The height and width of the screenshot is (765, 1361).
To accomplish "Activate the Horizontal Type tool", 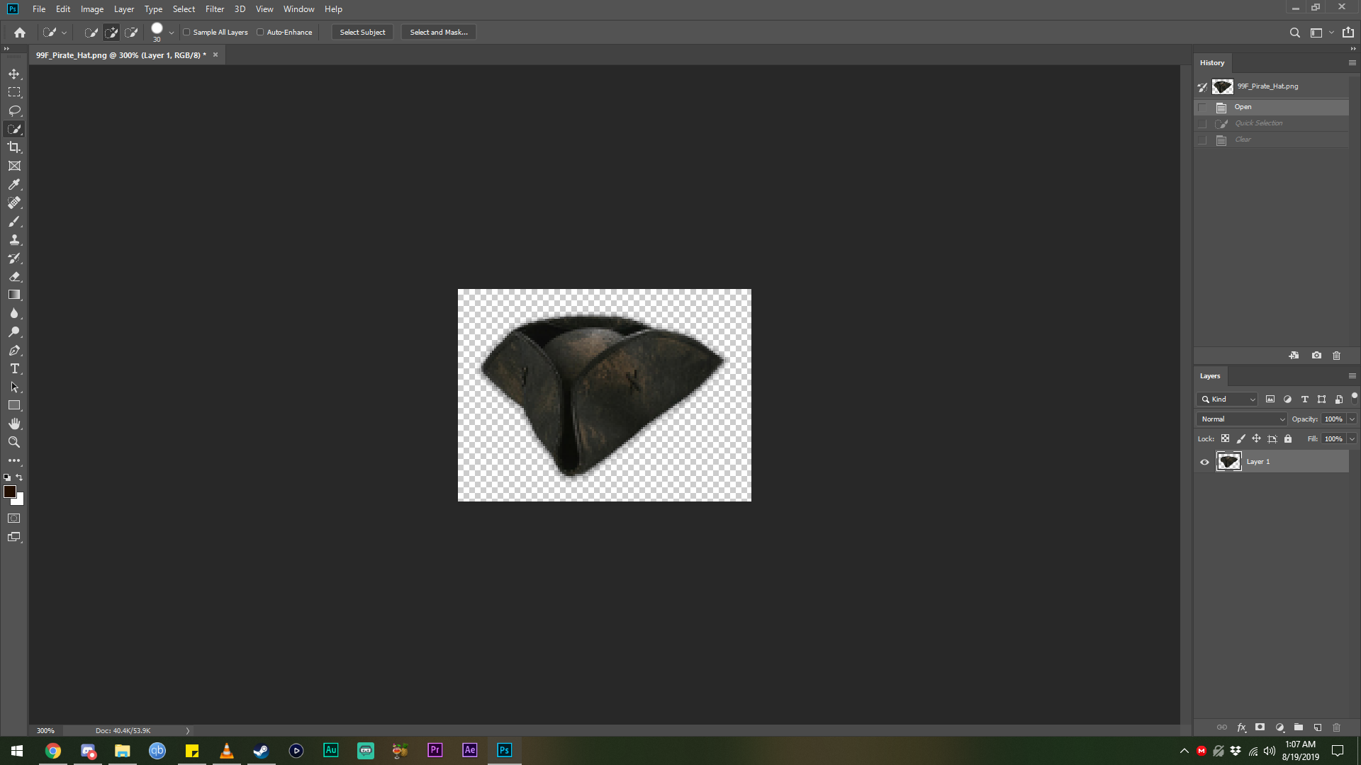I will pos(14,368).
